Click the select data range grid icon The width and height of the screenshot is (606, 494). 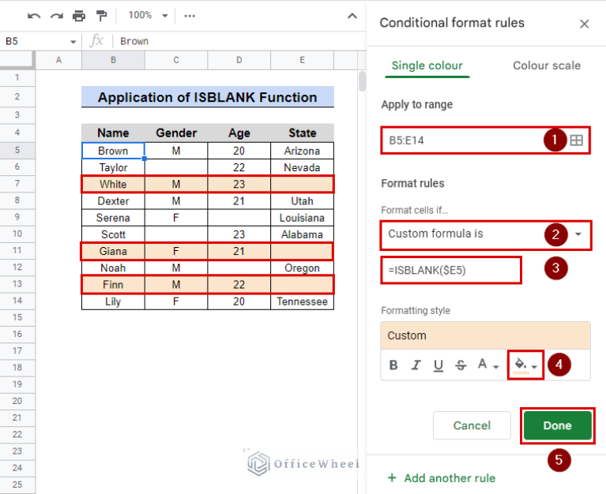tap(577, 140)
